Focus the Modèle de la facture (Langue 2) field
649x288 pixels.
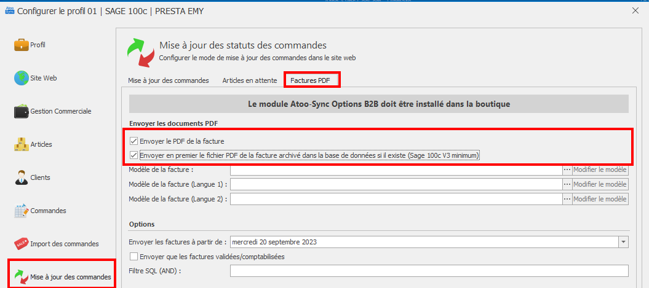click(x=396, y=199)
